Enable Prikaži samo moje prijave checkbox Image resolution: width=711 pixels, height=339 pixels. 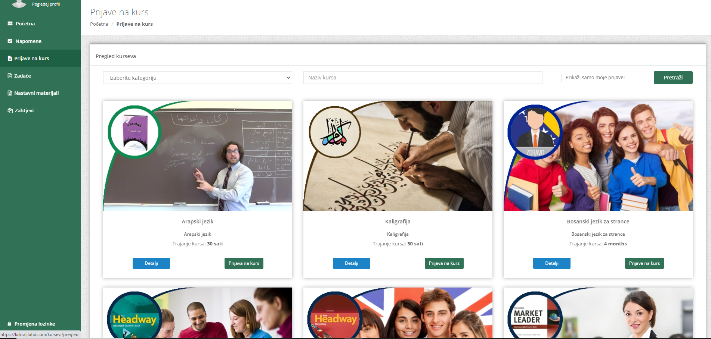(558, 78)
